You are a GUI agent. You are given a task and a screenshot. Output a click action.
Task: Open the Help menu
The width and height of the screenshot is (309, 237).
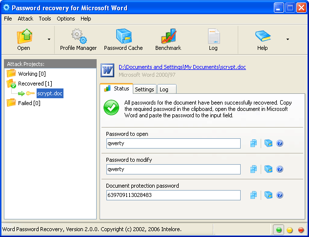(x=86, y=19)
